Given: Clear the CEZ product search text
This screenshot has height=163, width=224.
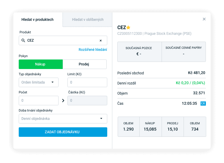Looking at the screenshot, I should [x=101, y=41].
